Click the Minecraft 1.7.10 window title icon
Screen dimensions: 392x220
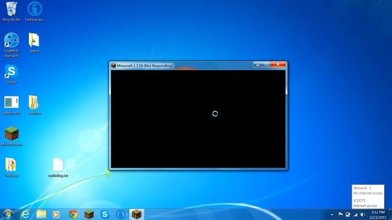coord(113,65)
